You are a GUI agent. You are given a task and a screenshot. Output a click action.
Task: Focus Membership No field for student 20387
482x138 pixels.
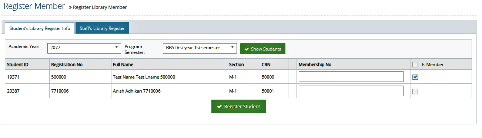point(351,91)
